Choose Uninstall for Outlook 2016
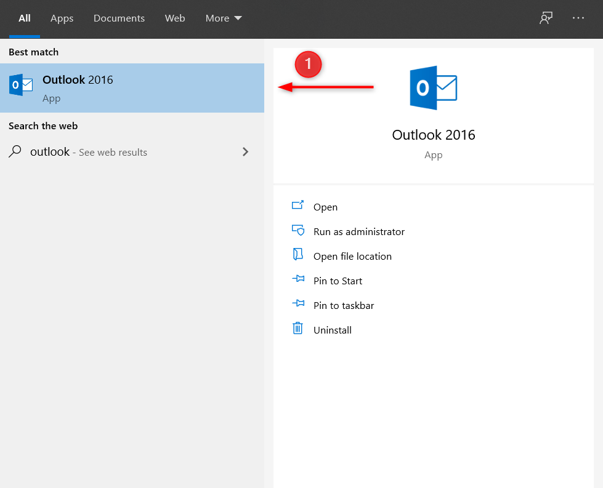Viewport: 603px width, 488px height. [332, 330]
